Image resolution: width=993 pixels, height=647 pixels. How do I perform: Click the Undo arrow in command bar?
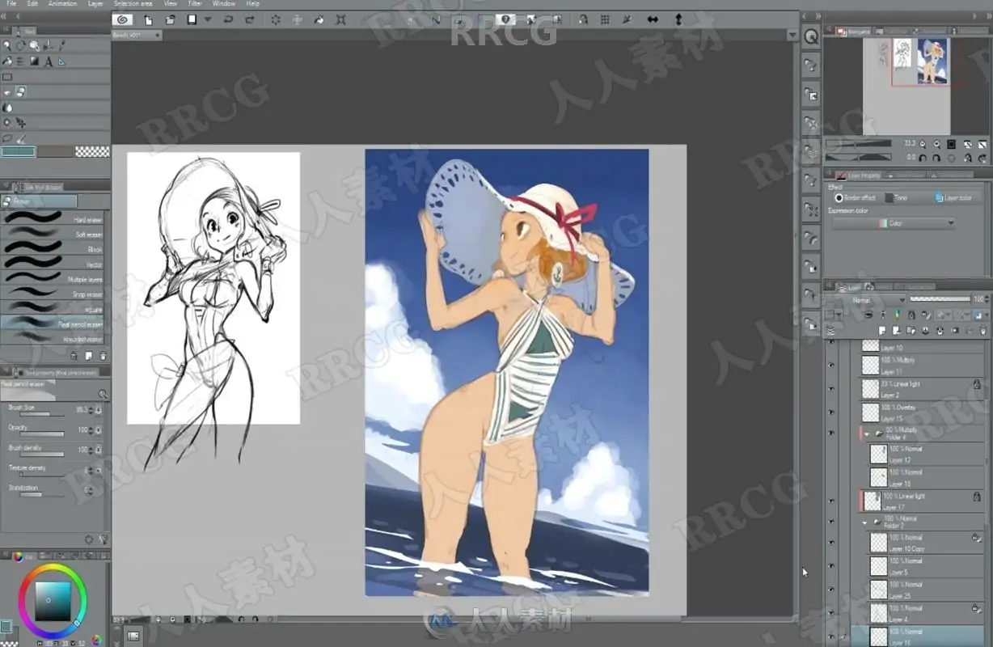[x=228, y=19]
